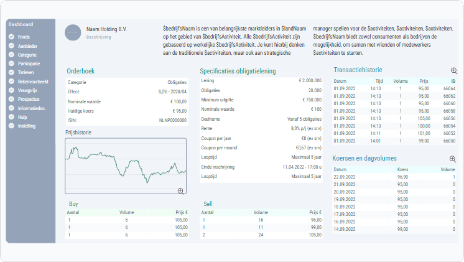Click the Deelname value Vanaf 5 obligaties
The image size is (464, 262).
point(304,119)
